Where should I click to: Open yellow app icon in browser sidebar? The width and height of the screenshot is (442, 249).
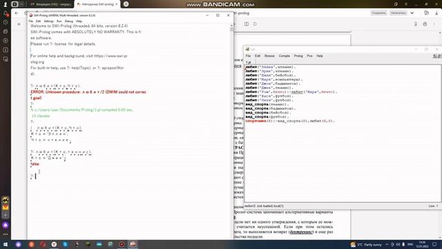coord(6,200)
